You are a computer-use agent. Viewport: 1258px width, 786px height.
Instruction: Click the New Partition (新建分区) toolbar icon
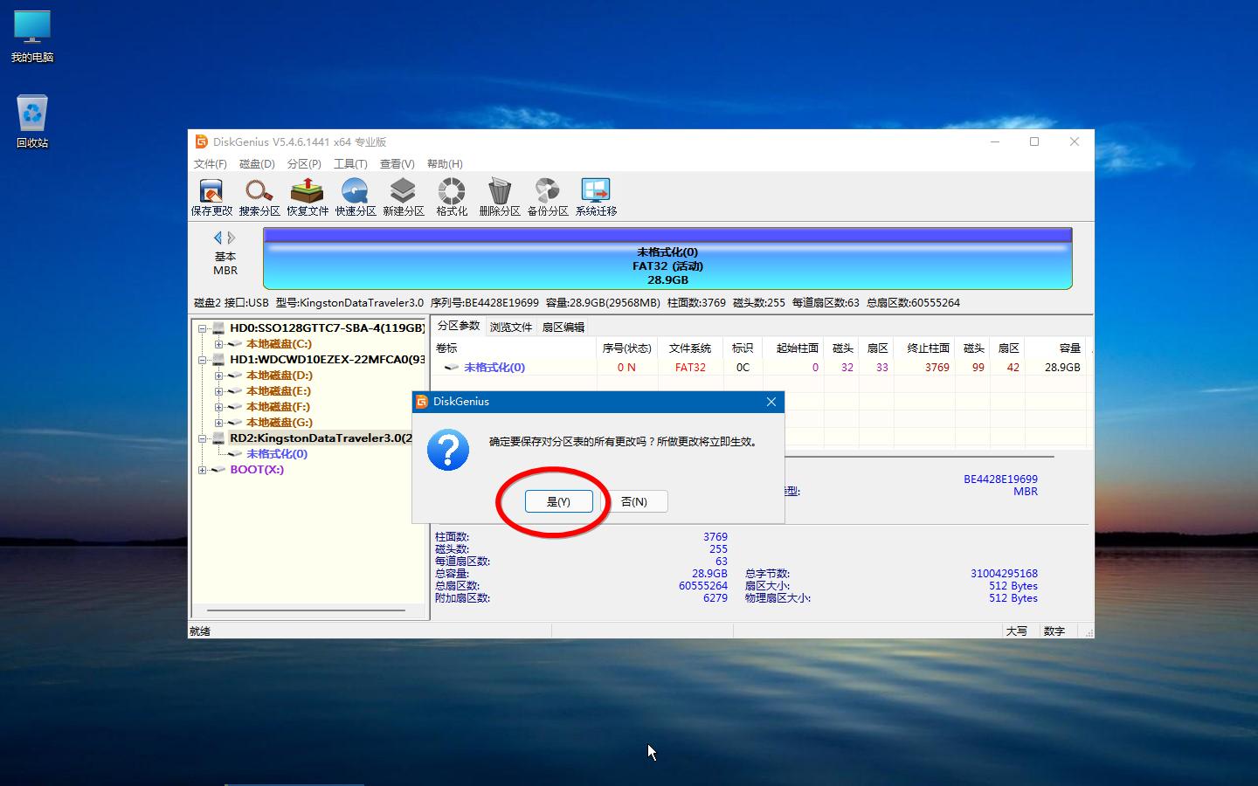coord(404,197)
